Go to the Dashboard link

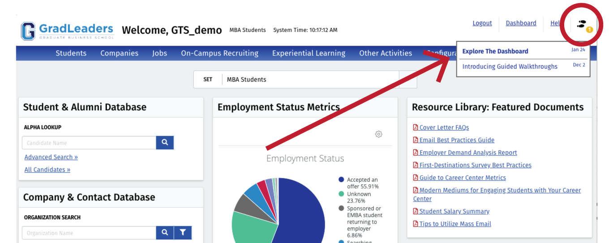click(x=521, y=23)
